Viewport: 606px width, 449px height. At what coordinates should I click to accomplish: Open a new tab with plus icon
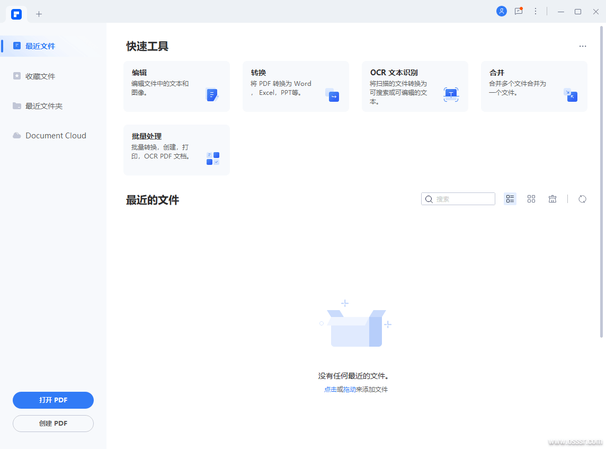point(39,14)
